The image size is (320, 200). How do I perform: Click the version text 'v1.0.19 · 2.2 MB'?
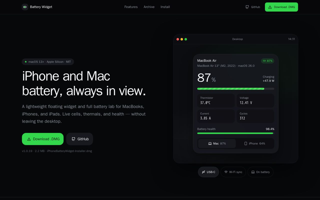coord(33,151)
